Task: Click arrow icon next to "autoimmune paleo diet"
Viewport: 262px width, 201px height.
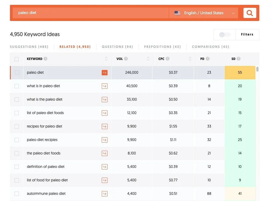Action: click(x=104, y=193)
